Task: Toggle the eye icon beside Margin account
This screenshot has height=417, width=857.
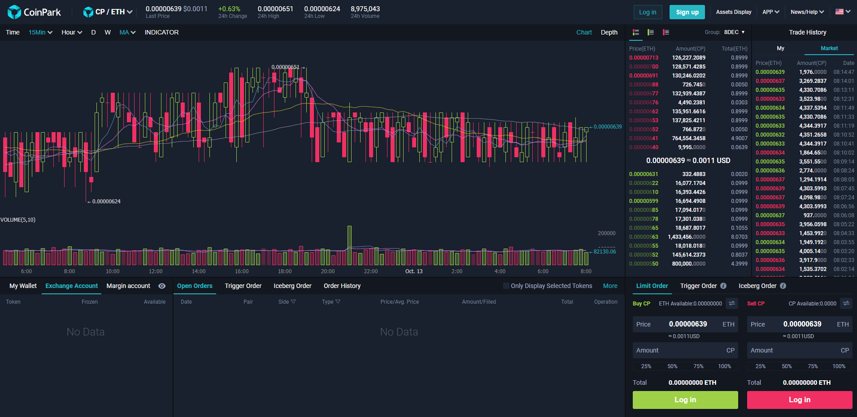Action: (x=161, y=286)
